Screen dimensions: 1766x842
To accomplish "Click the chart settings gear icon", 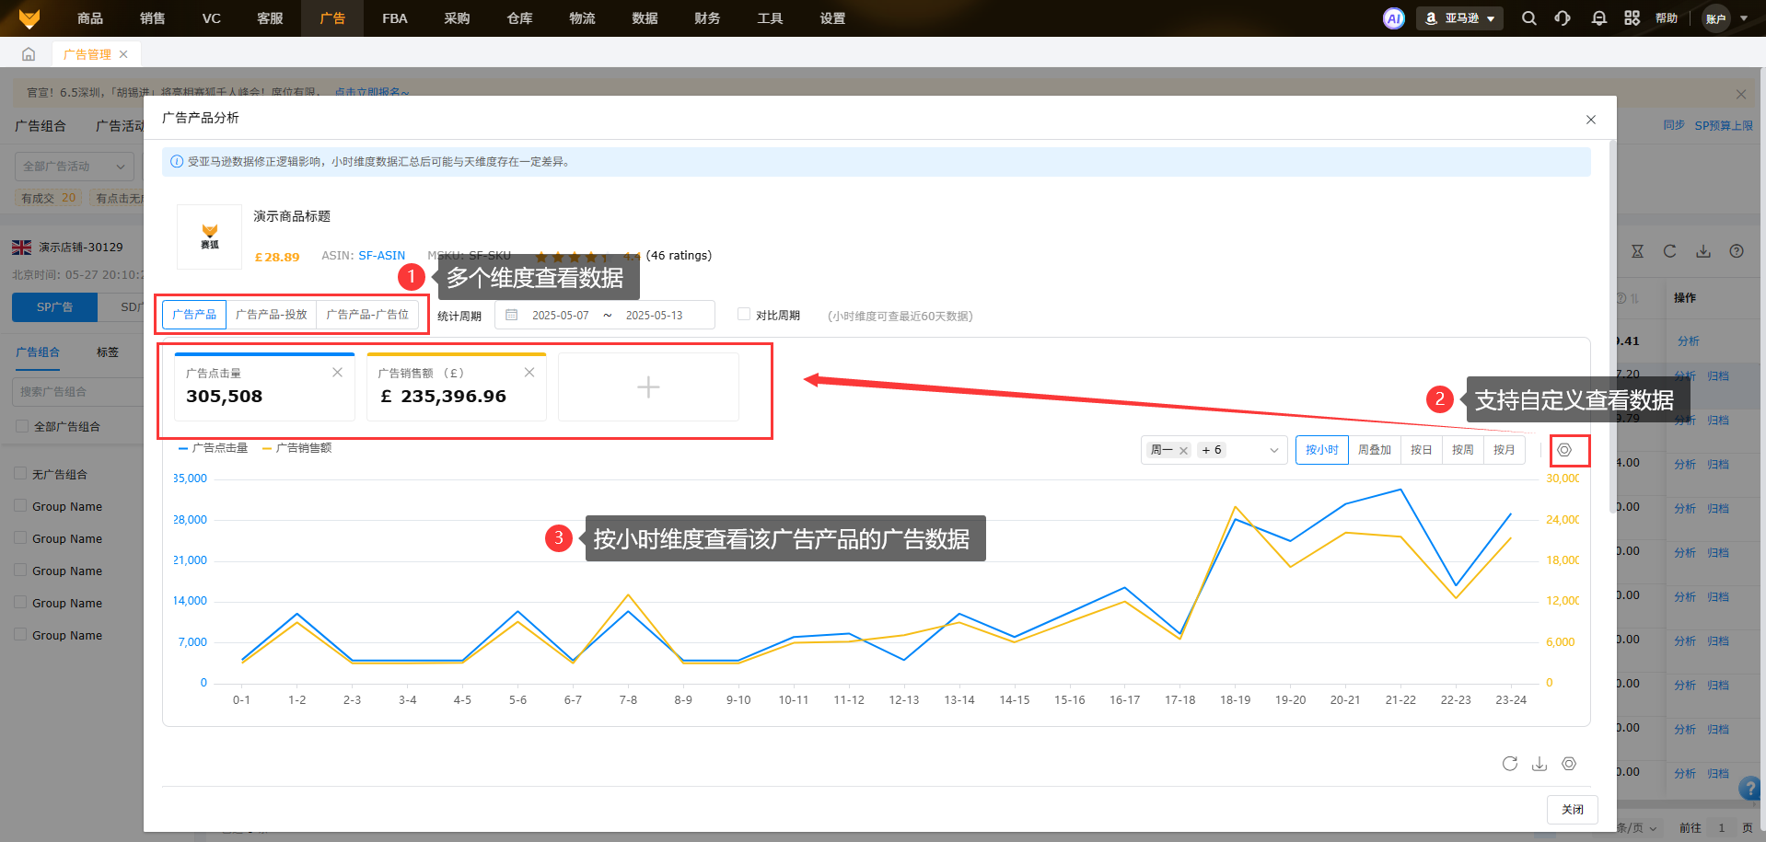I will (1563, 450).
